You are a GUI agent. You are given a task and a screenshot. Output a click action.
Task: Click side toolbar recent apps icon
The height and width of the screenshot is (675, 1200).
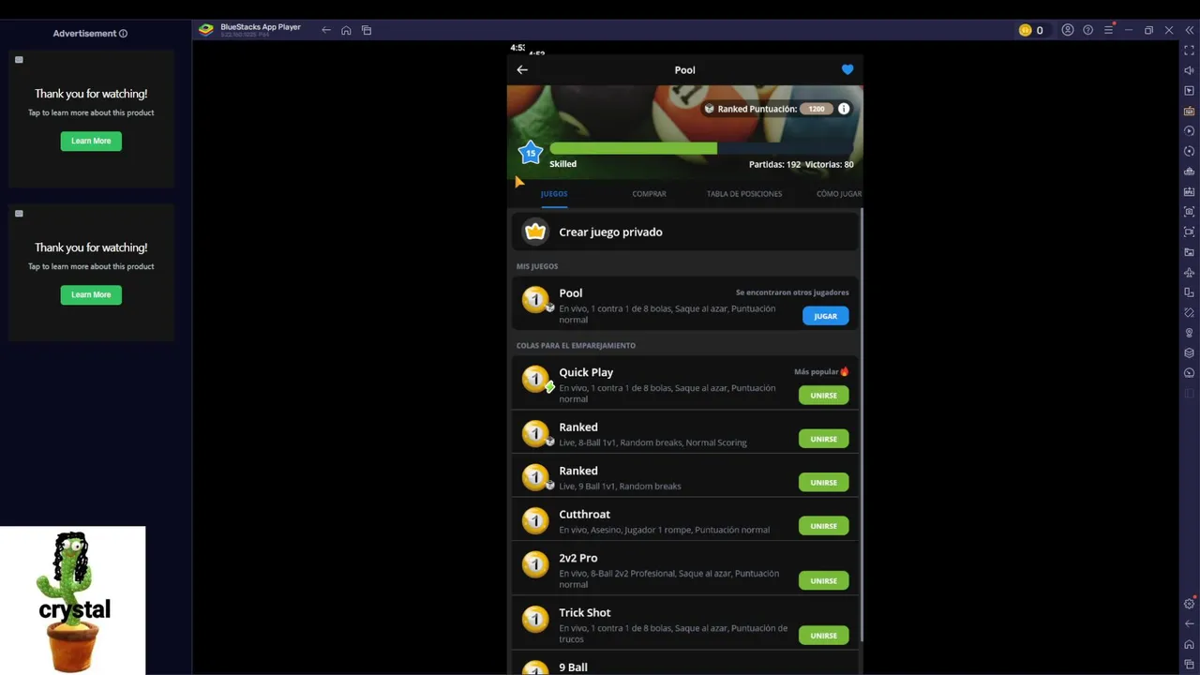[1190, 665]
